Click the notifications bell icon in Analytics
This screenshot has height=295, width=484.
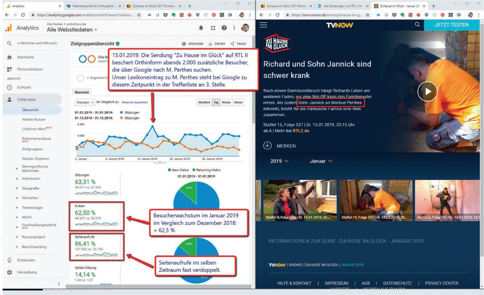tap(201, 28)
